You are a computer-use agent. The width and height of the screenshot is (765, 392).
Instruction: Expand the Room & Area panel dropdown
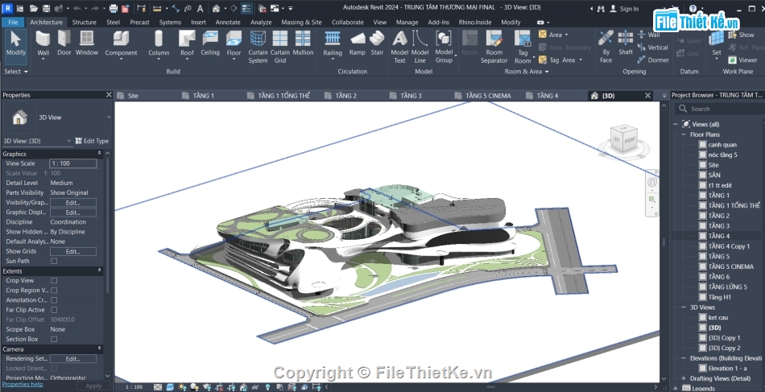(x=527, y=71)
